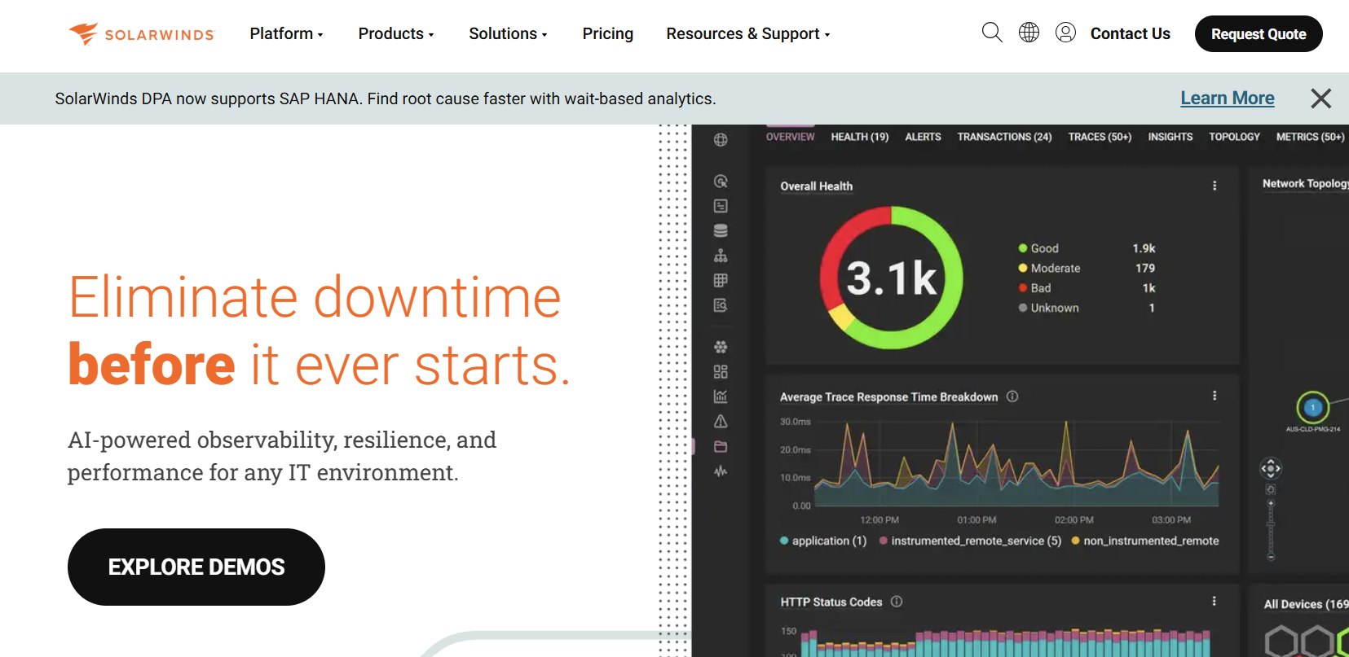Click the list panel icon in dashboard sidebar
The height and width of the screenshot is (657, 1349).
tap(721, 206)
